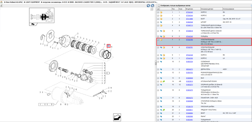252x122 pixels.
Task: Select highlighted callout 7 on the diagram
Action: pos(108,46)
